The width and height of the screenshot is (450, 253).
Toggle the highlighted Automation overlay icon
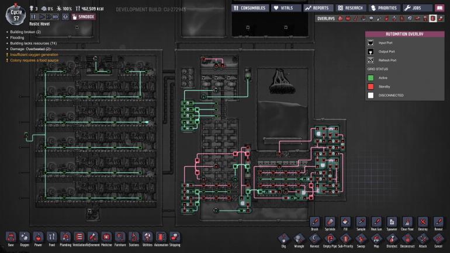[433, 19]
